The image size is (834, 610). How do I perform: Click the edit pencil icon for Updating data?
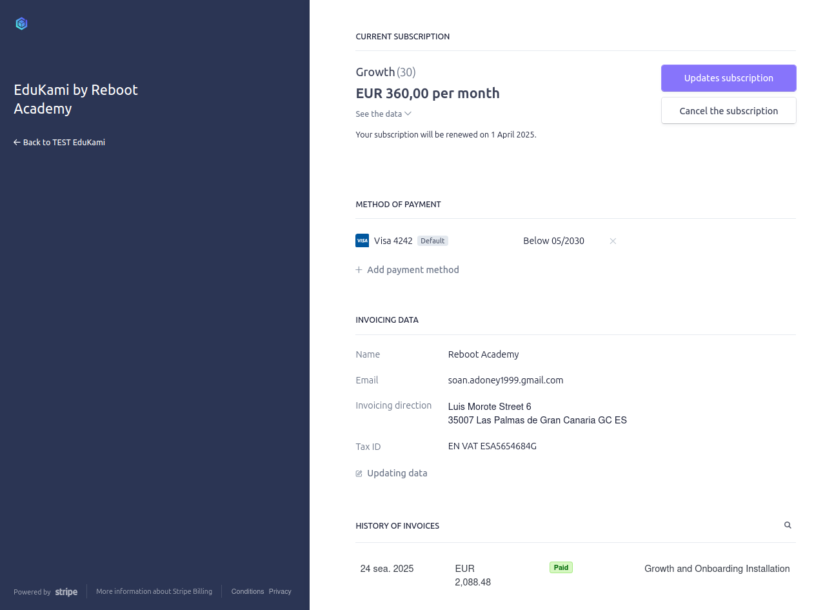359,474
